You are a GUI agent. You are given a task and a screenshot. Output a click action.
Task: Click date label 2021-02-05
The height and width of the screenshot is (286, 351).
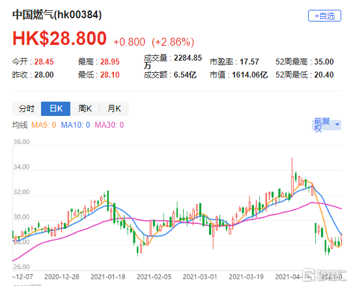[154, 277]
